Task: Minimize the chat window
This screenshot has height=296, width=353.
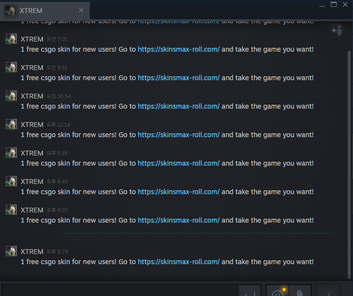Action: coord(322,4)
